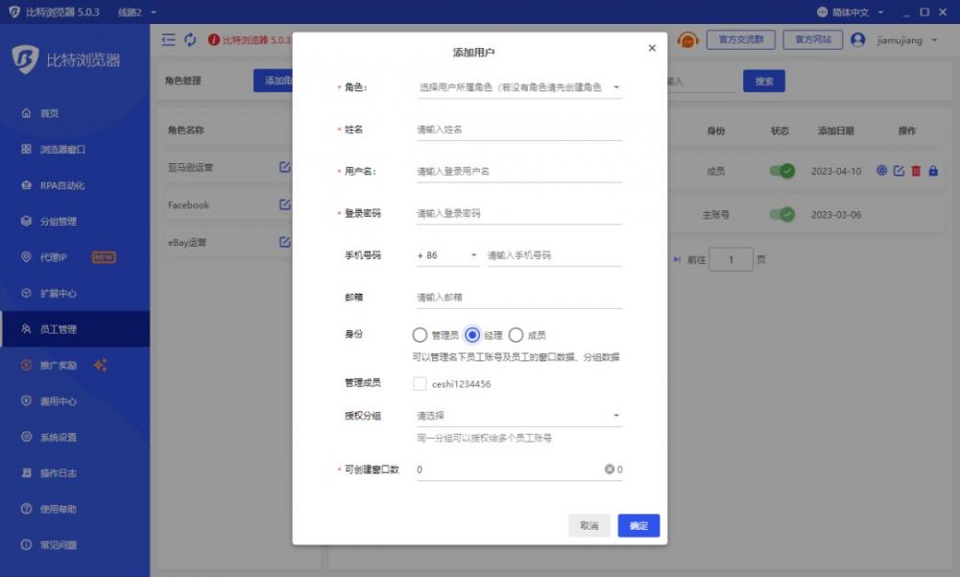Open 常见问题 in the sidebar
This screenshot has height=577, width=960.
pos(75,545)
